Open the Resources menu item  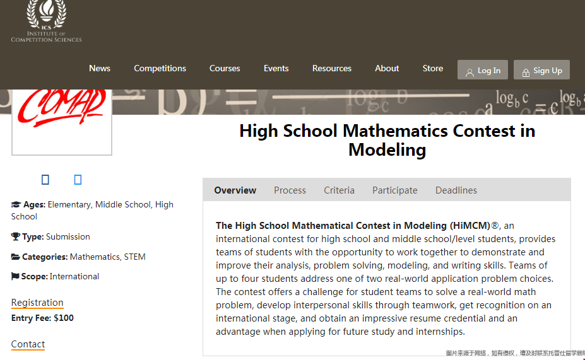(332, 68)
